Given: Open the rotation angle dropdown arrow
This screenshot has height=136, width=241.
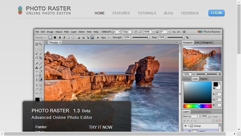Looking at the screenshot, I should 169,32.
